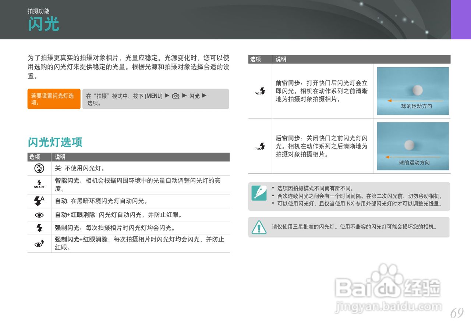471x333 pixels.
Task: Click the 选项 header of right table
Action: 256,59
